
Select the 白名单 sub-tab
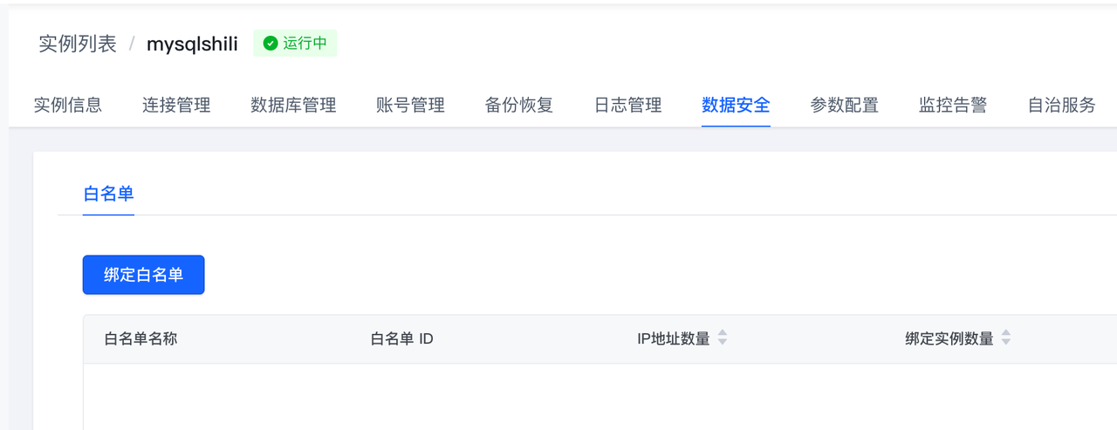108,194
